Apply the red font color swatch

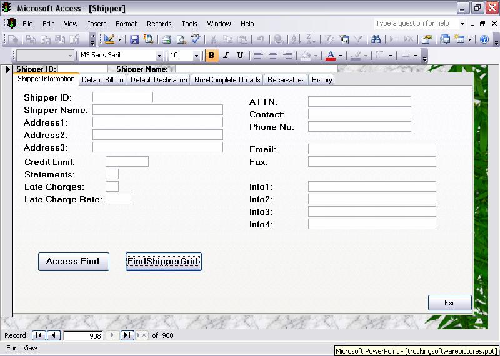click(331, 56)
